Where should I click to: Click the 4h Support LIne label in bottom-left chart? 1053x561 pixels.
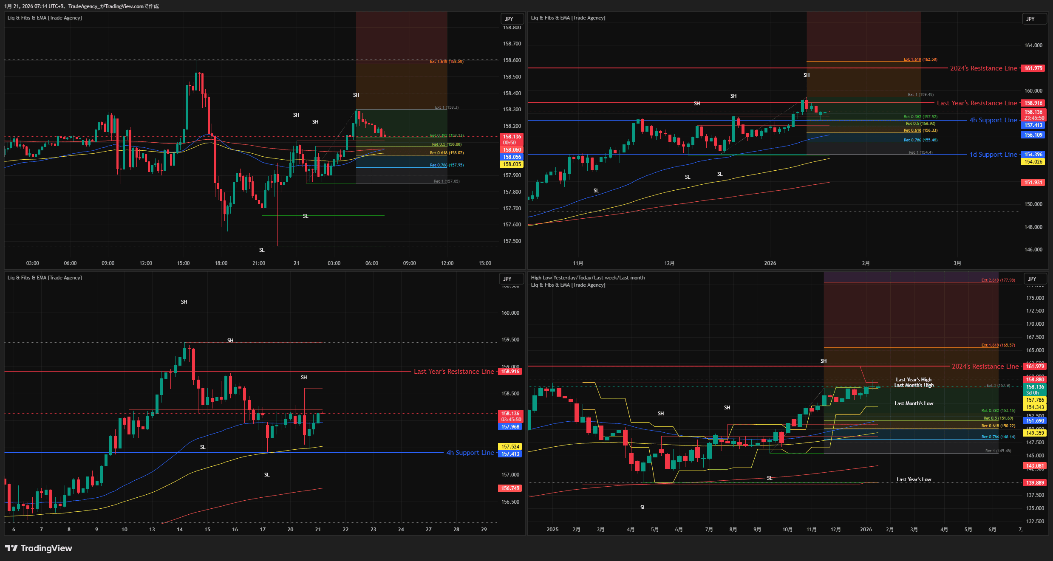pyautogui.click(x=470, y=453)
